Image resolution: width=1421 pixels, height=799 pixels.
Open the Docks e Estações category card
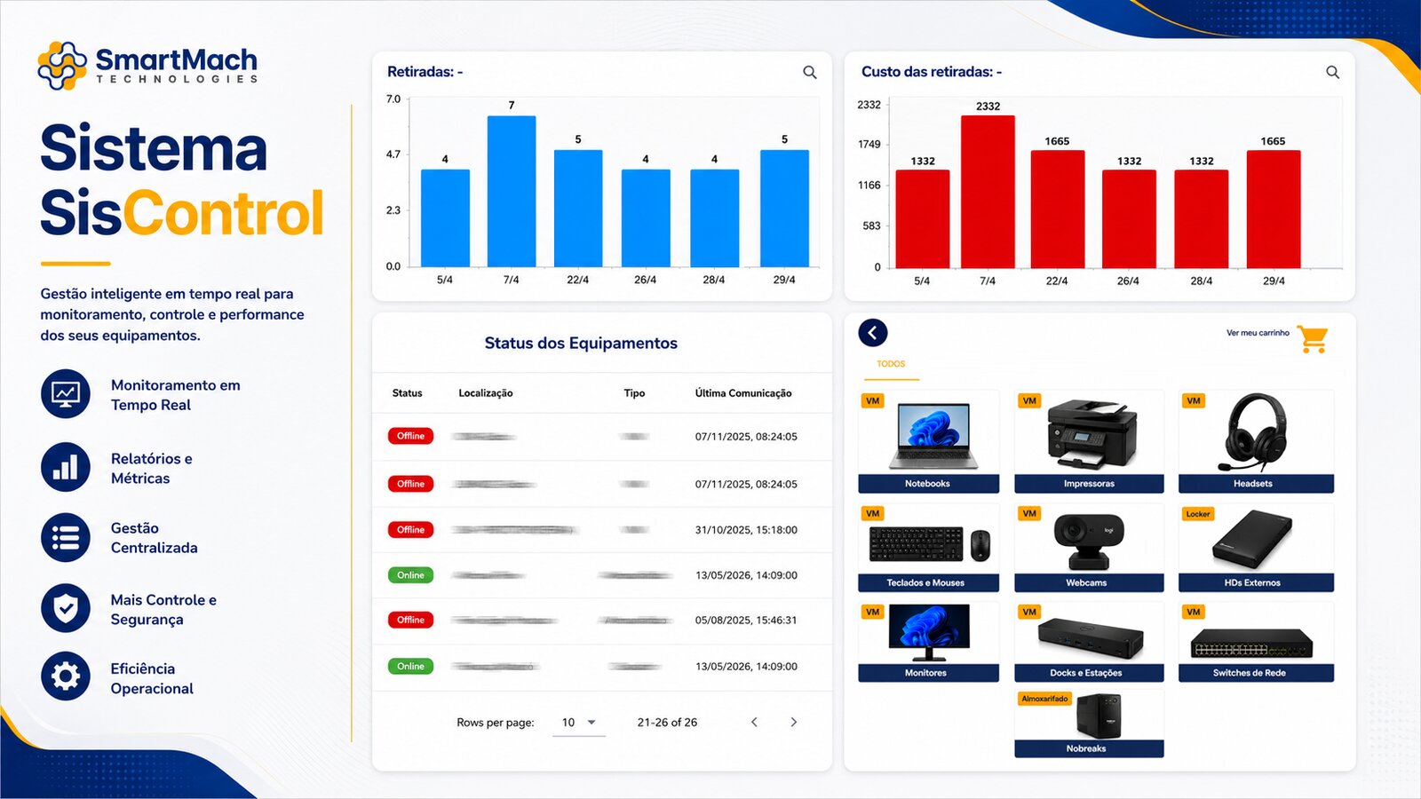pos(1089,642)
